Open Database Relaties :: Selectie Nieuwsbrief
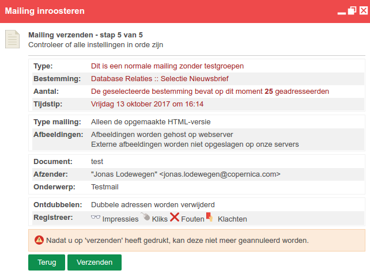 point(160,79)
